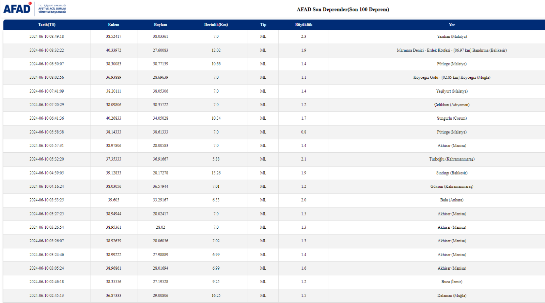Click the Boylam column header
Screen dimensions: 545x303
(160, 25)
